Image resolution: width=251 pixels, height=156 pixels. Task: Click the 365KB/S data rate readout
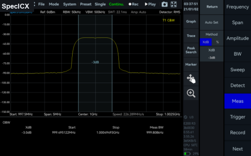[190, 141]
